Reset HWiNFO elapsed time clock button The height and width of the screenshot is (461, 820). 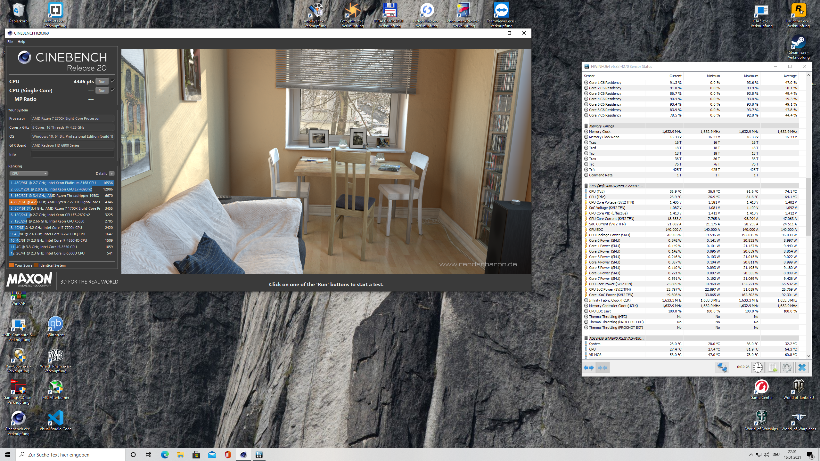[x=758, y=368]
